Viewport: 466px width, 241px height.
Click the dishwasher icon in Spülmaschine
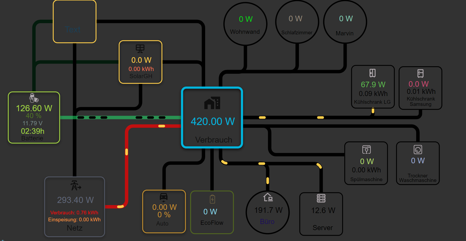click(x=366, y=150)
